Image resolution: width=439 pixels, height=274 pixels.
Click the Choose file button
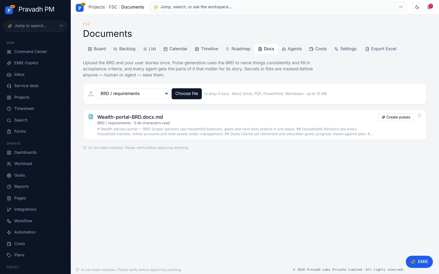coord(187,94)
